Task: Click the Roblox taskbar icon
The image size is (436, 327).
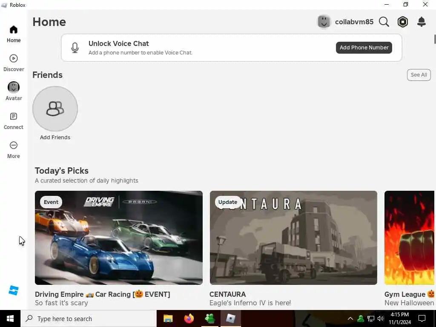Action: pyautogui.click(x=231, y=318)
